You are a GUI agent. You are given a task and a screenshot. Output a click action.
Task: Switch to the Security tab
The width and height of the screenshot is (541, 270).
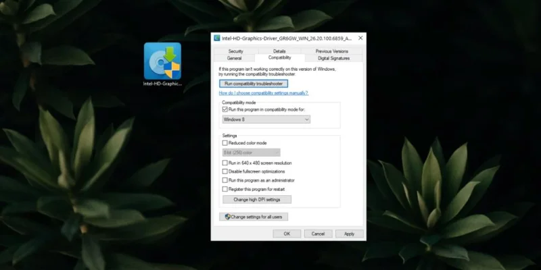pyautogui.click(x=235, y=51)
